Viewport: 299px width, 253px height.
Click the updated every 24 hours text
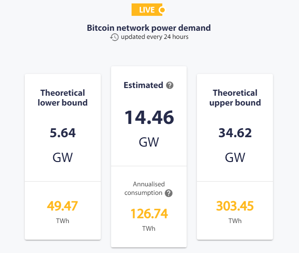(154, 37)
